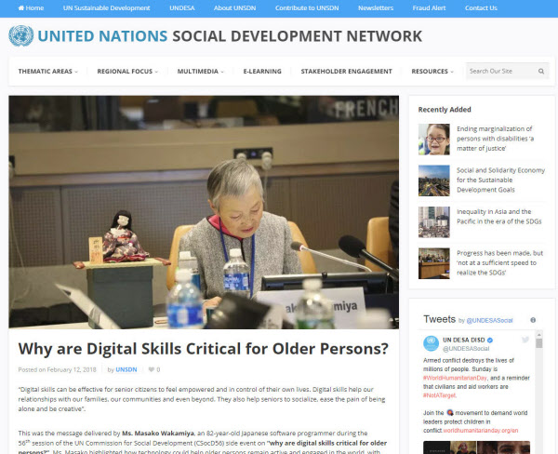This screenshot has height=454, width=558.
Task: Click the UN DESA DISD avatar
Action: point(431,343)
